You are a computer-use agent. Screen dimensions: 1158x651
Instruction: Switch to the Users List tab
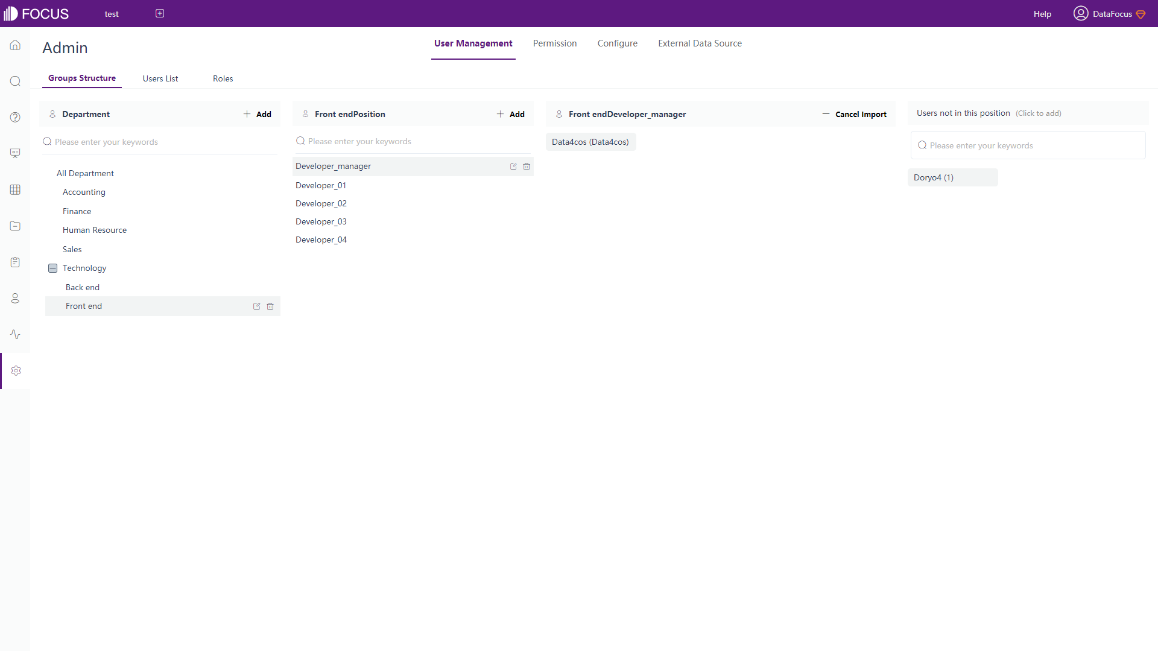click(160, 78)
